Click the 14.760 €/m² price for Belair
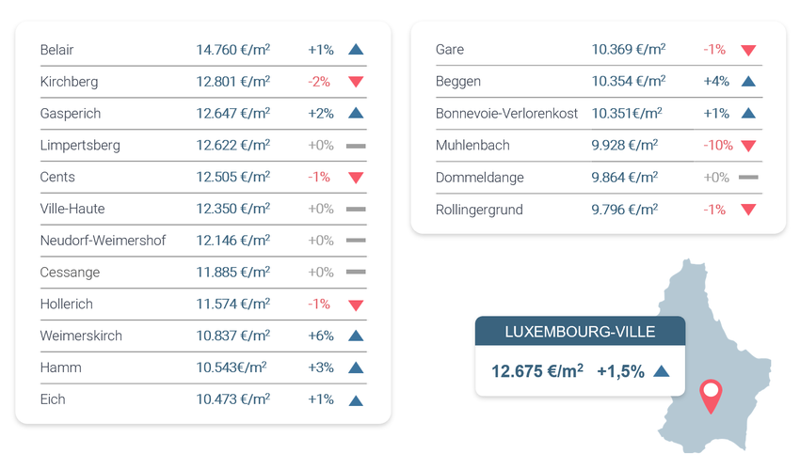The width and height of the screenshot is (800, 469). point(233,50)
